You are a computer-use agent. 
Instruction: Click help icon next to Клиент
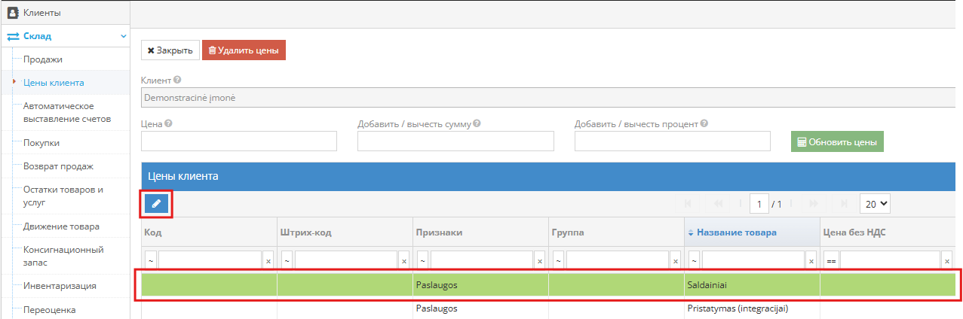[x=177, y=80]
